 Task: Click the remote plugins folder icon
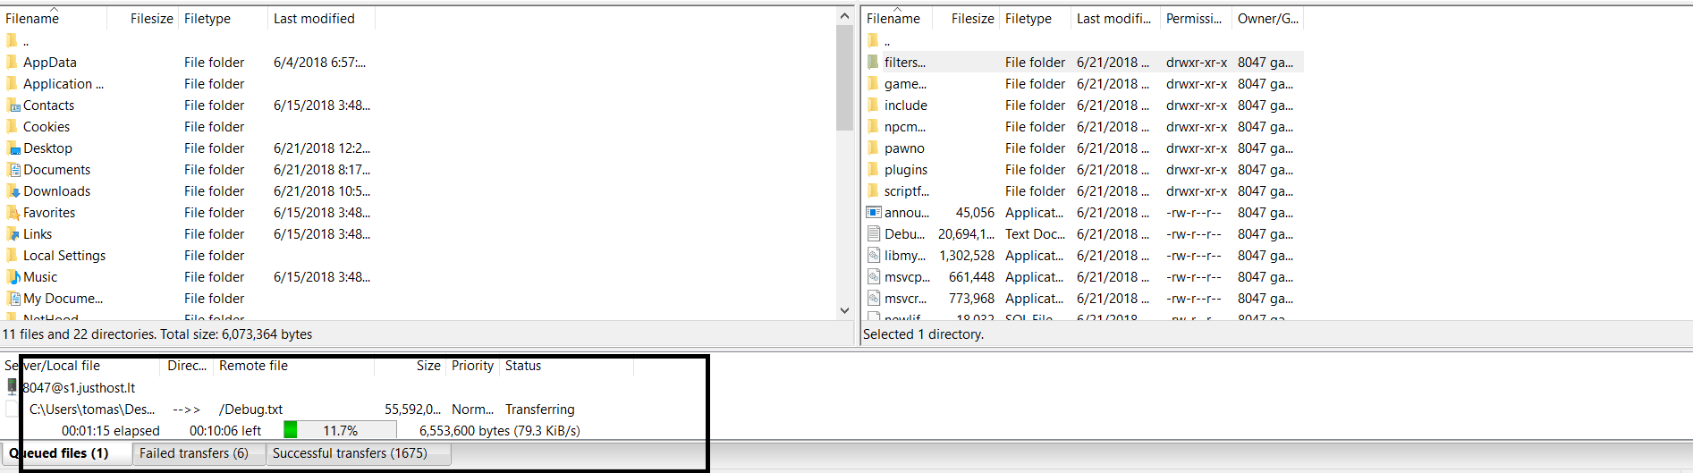tap(873, 169)
